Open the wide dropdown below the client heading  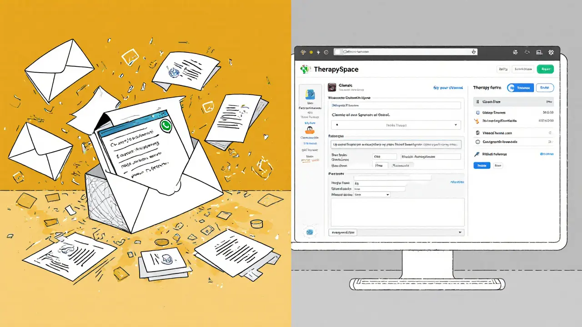(x=394, y=125)
